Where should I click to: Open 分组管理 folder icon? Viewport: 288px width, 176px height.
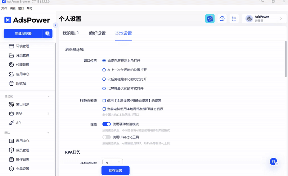pos(12,56)
